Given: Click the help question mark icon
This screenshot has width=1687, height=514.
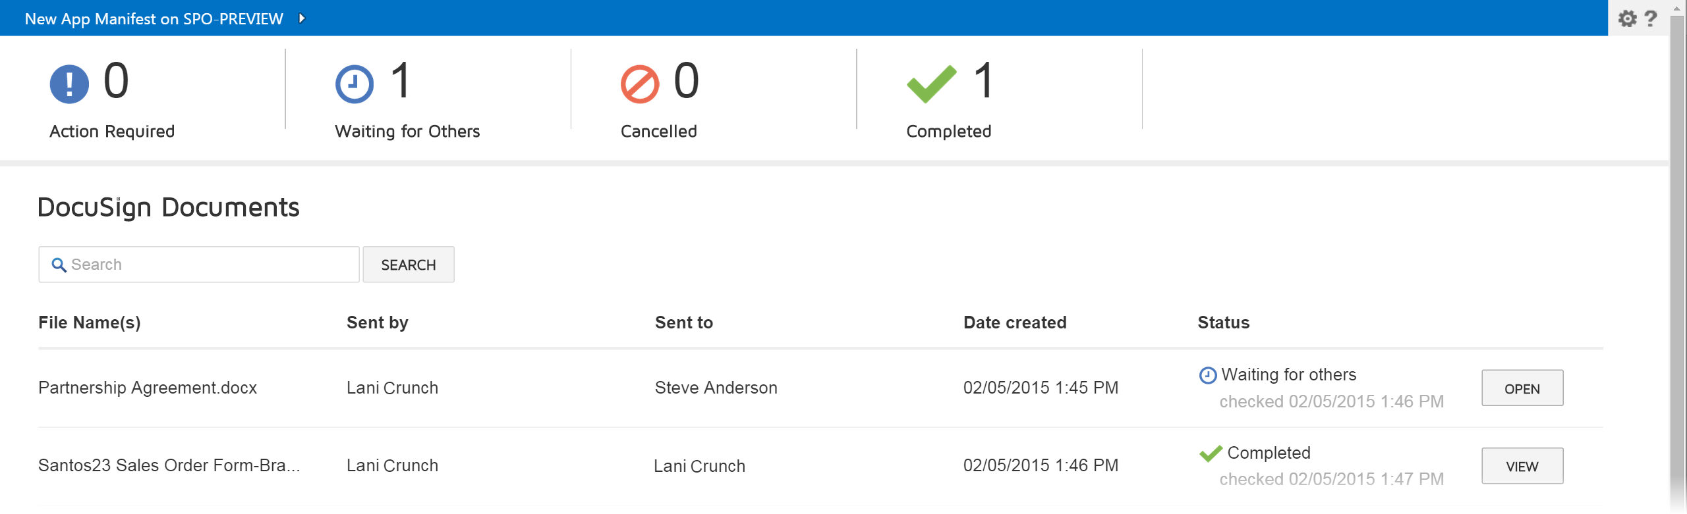Looking at the screenshot, I should pyautogui.click(x=1652, y=18).
